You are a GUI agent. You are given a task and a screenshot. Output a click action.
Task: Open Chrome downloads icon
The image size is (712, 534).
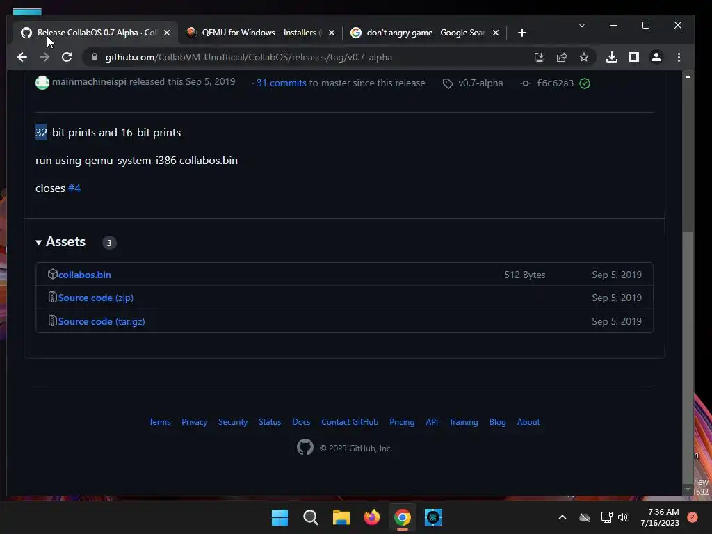click(x=612, y=57)
